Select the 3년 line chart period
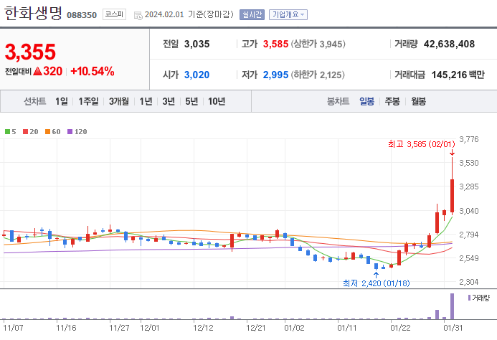Image resolution: width=497 pixels, height=340 pixels. click(x=169, y=101)
